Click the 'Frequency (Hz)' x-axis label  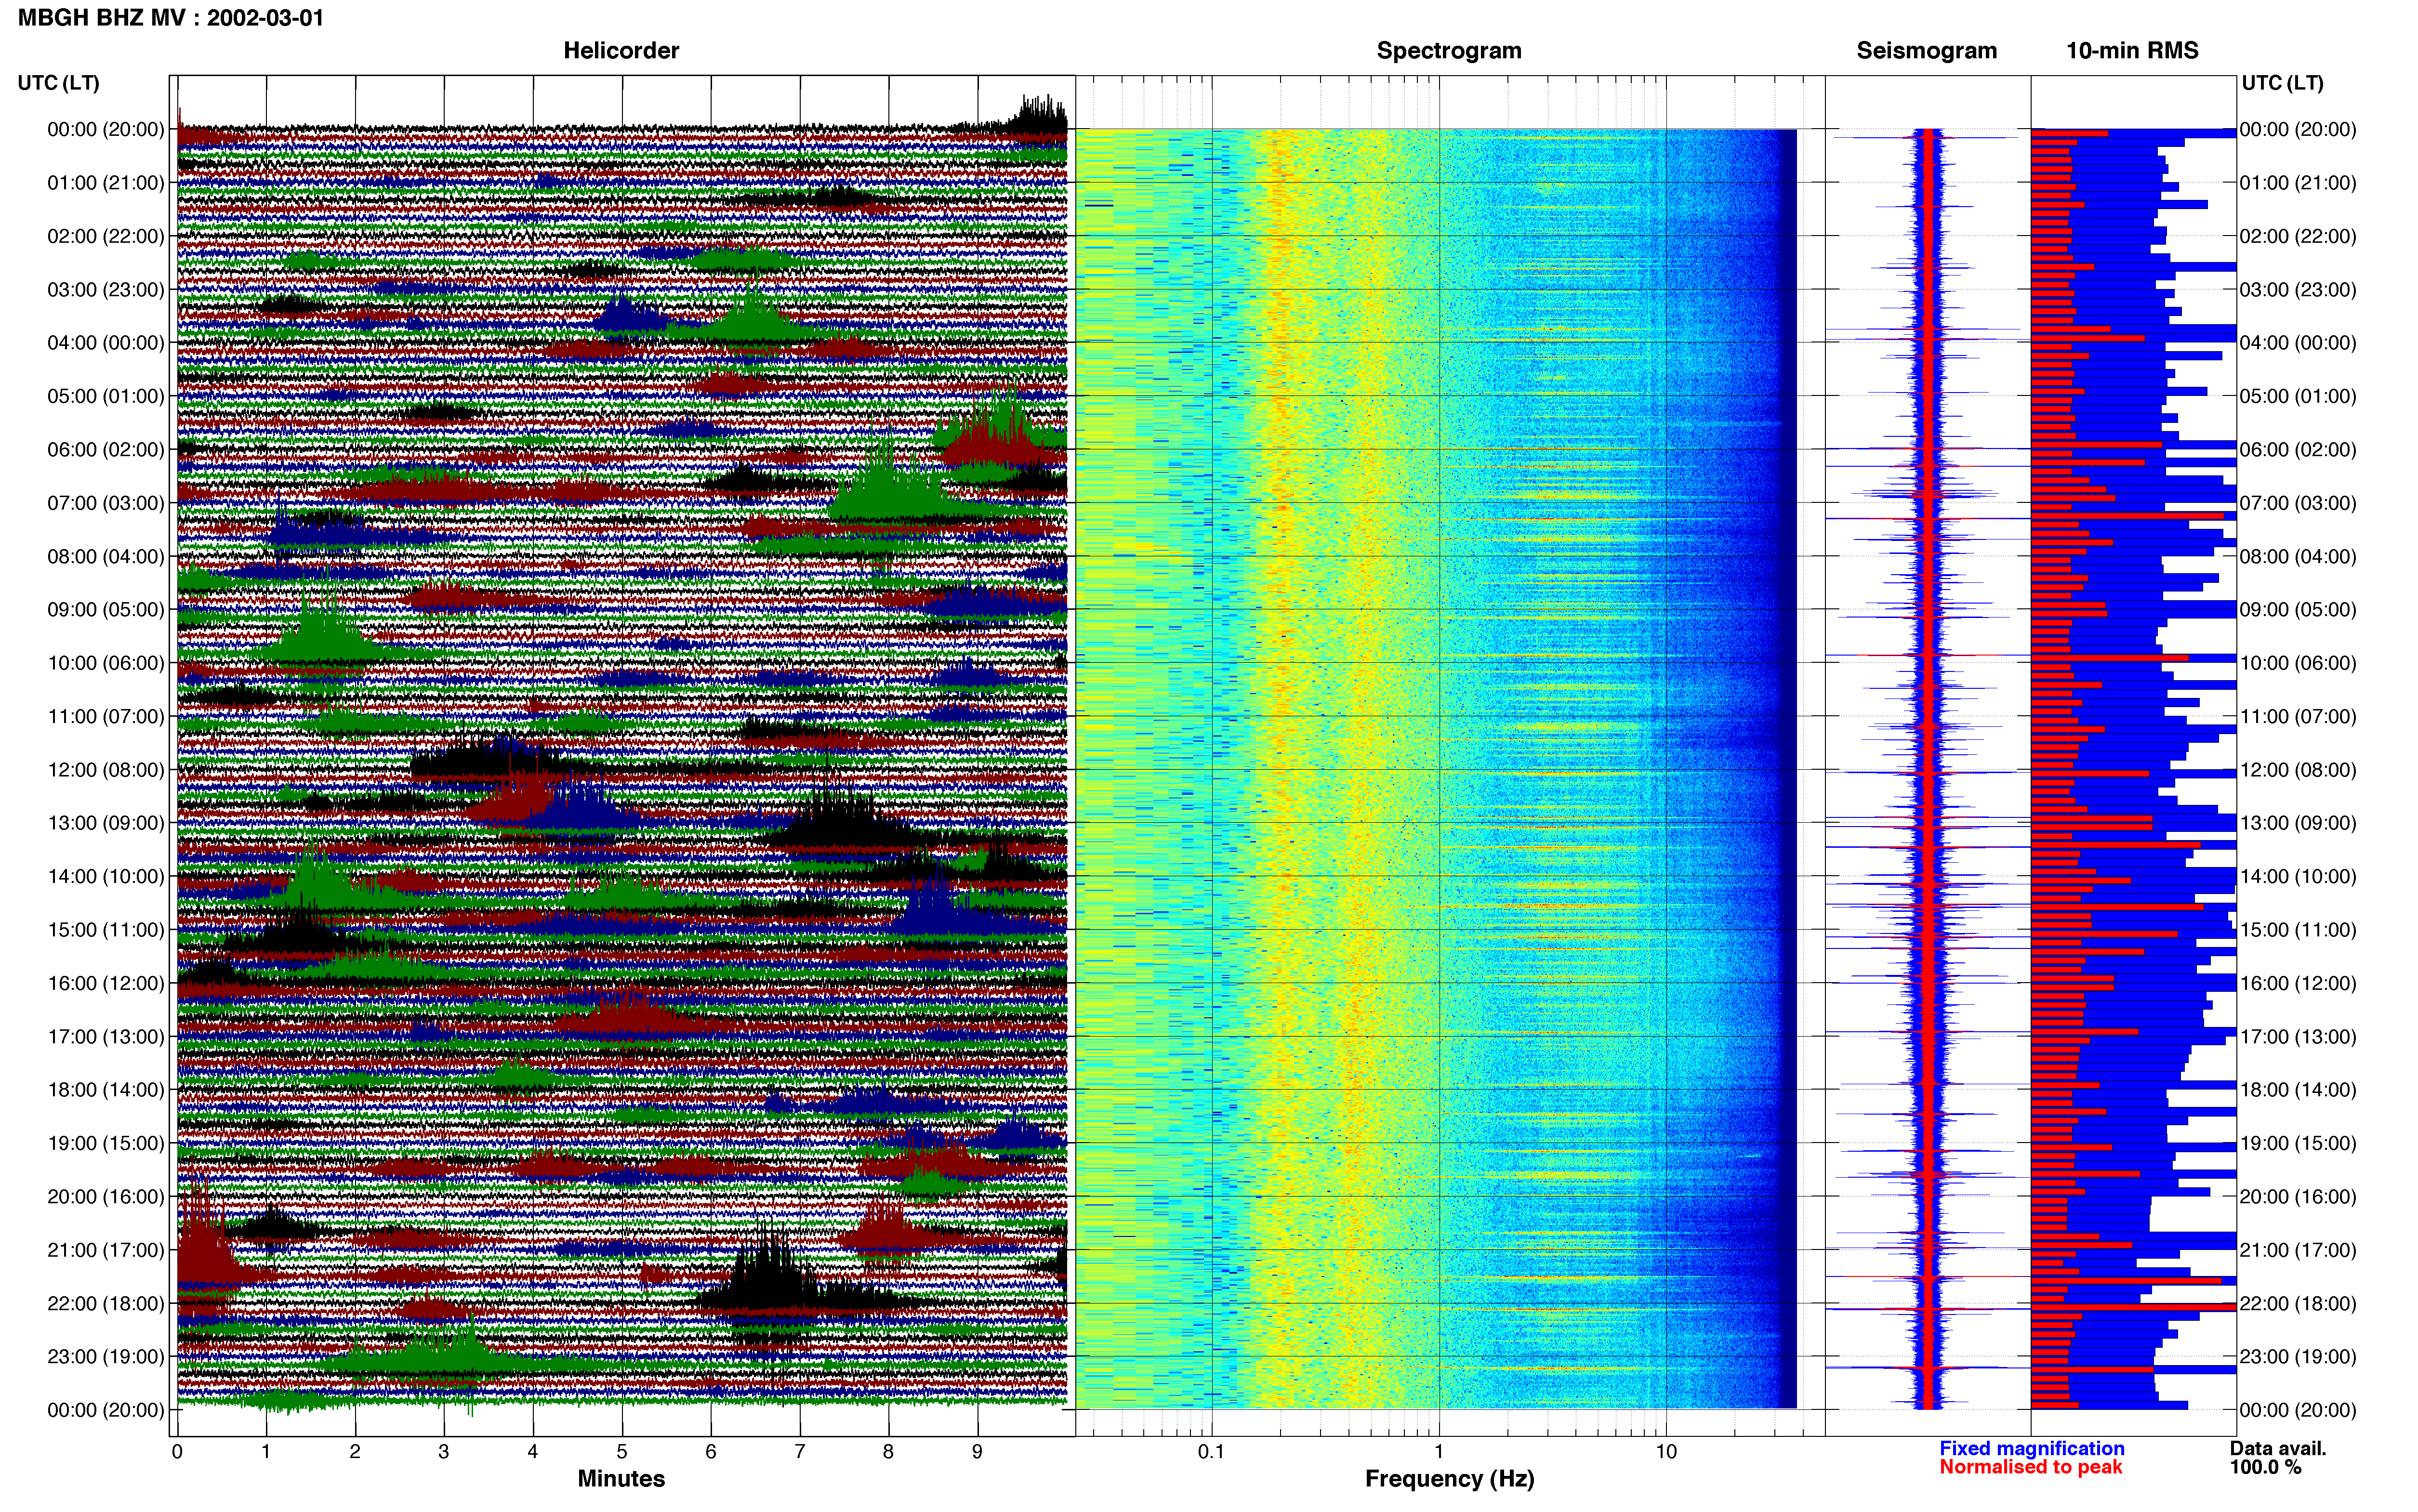pos(1449,1478)
